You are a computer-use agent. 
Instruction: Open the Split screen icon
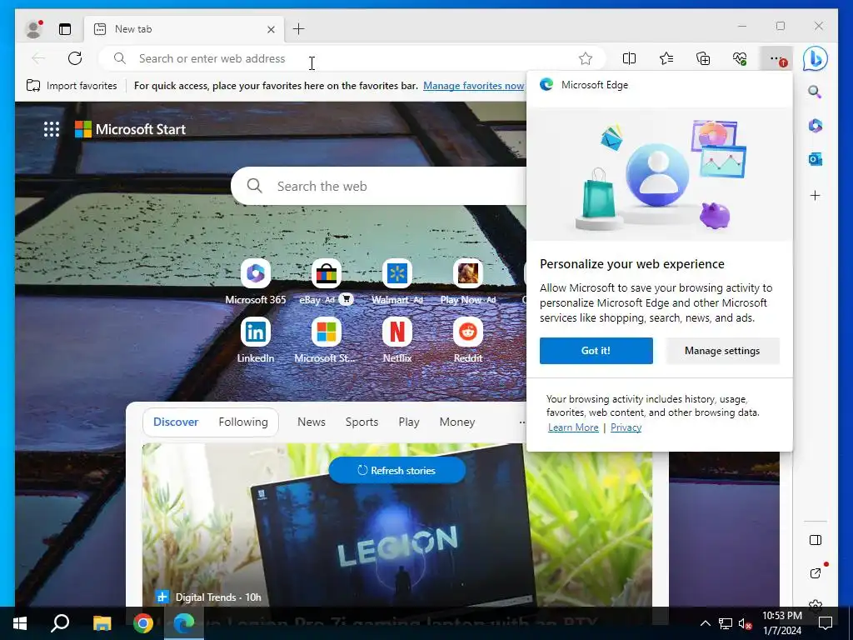[x=629, y=58]
